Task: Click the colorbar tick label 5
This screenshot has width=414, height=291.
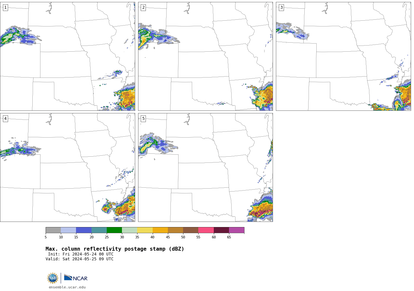Action: pyautogui.click(x=46, y=237)
